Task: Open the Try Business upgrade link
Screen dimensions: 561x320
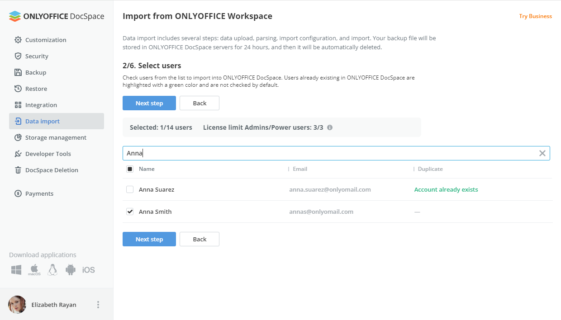Action: [x=535, y=16]
